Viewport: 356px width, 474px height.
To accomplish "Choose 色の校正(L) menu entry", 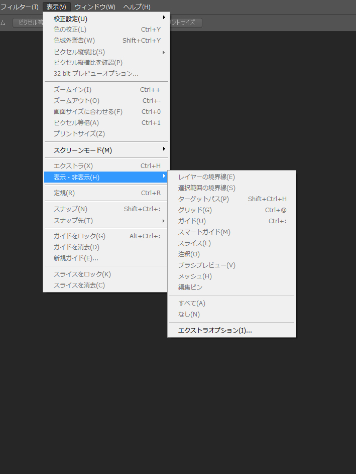I will [106, 30].
